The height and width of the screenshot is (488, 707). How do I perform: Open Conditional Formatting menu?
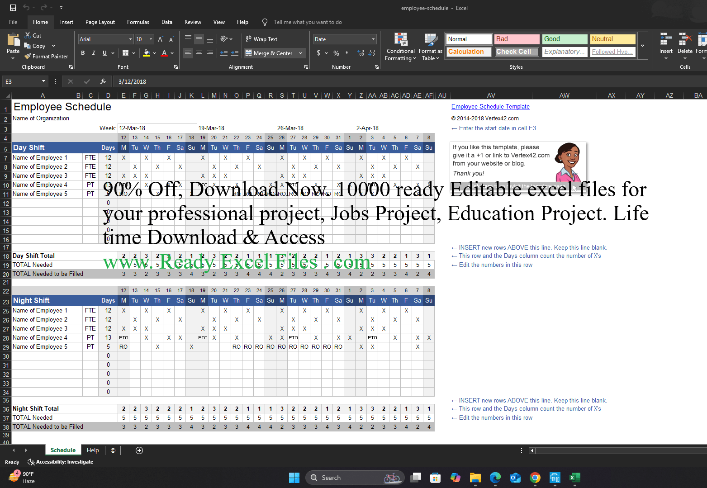[400, 47]
